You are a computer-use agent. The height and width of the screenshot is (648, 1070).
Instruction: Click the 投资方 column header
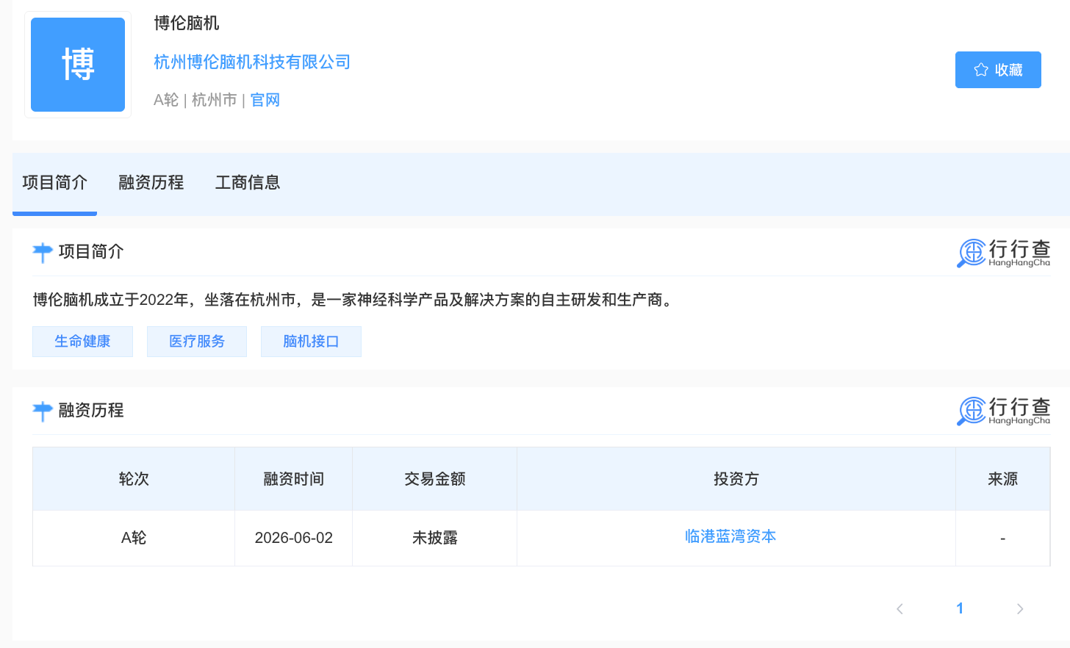pos(736,479)
